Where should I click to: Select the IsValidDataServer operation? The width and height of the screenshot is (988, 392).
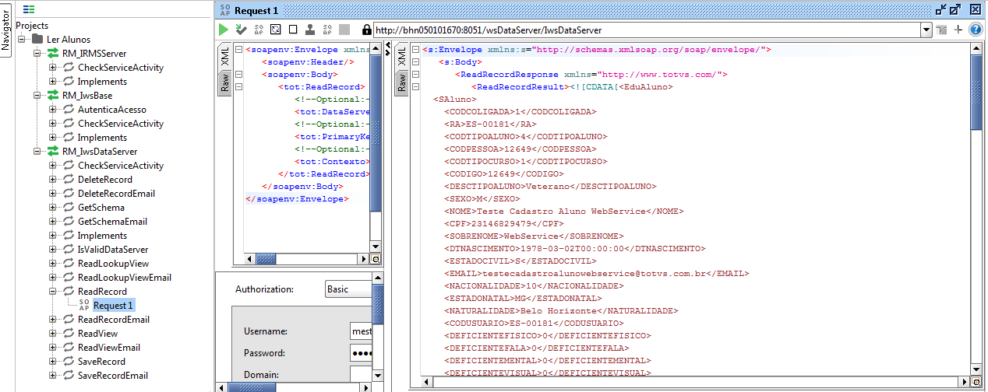click(x=112, y=250)
